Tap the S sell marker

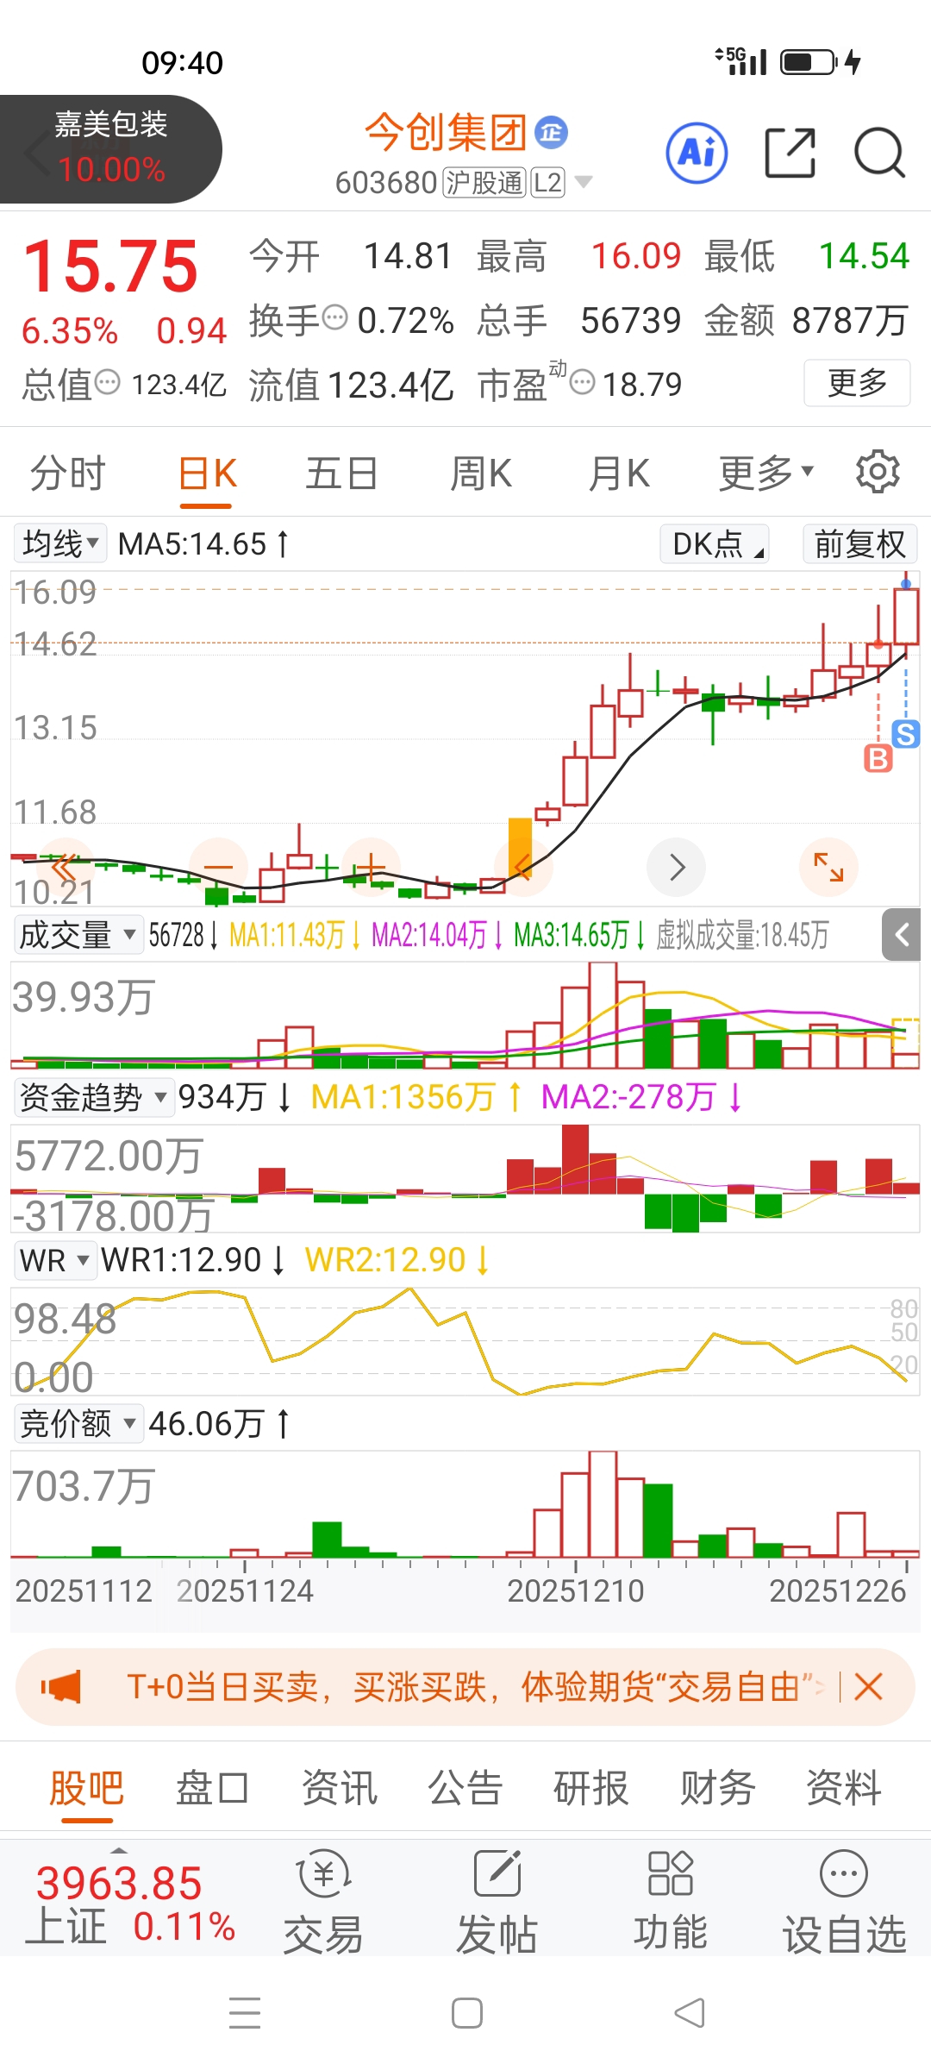click(905, 735)
